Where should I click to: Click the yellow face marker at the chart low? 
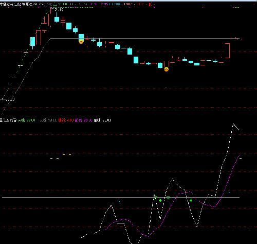click(167, 69)
